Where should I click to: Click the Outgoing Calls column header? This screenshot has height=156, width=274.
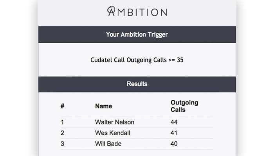(x=184, y=106)
